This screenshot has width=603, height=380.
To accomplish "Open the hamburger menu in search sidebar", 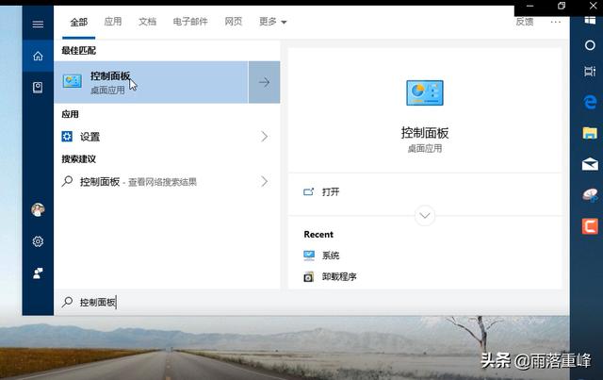I will [x=38, y=25].
